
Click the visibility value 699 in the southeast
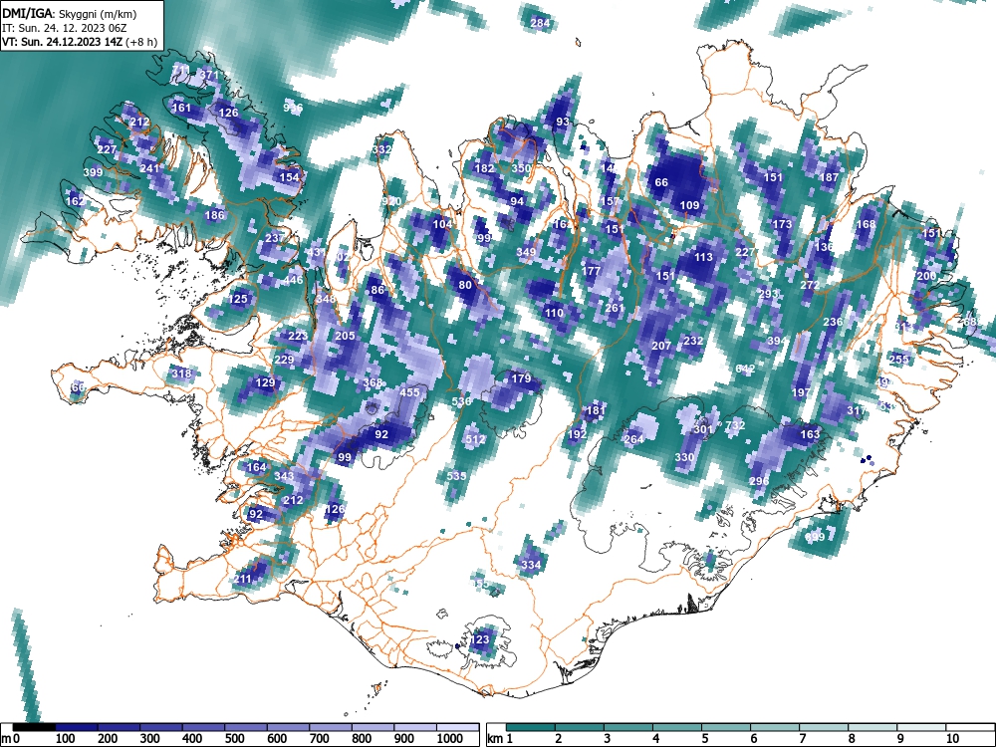(815, 537)
